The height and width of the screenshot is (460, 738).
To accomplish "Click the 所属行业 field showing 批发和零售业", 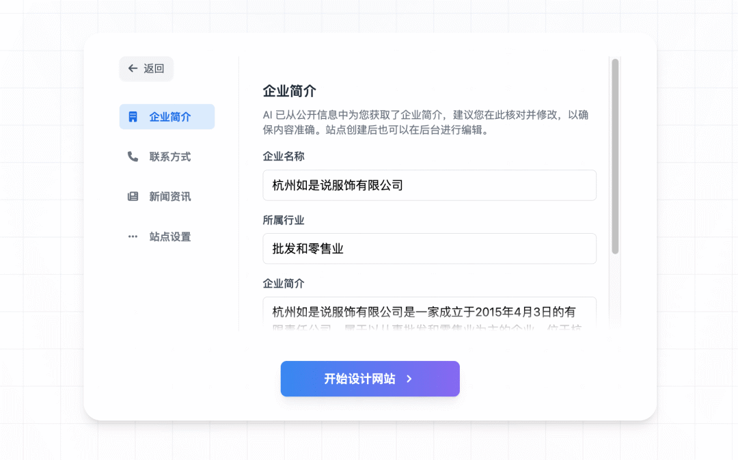I will (429, 249).
